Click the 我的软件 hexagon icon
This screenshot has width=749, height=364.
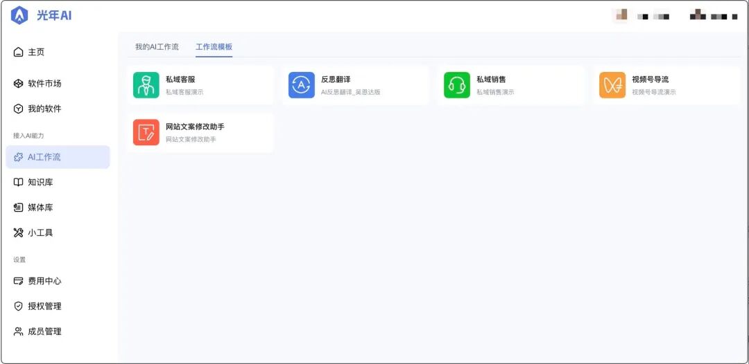(18, 109)
